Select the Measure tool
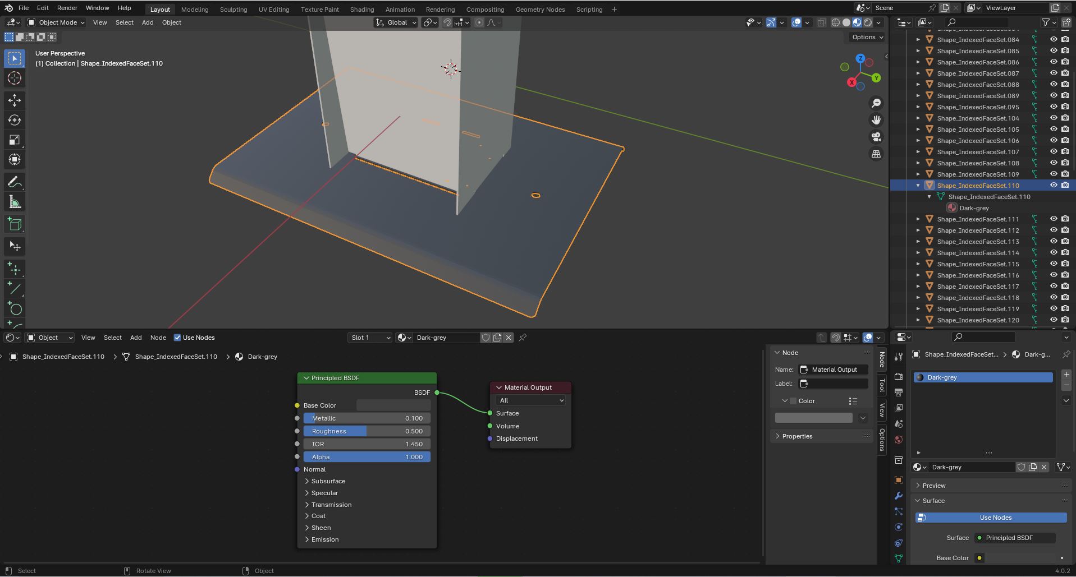The image size is (1076, 577). pyautogui.click(x=14, y=201)
